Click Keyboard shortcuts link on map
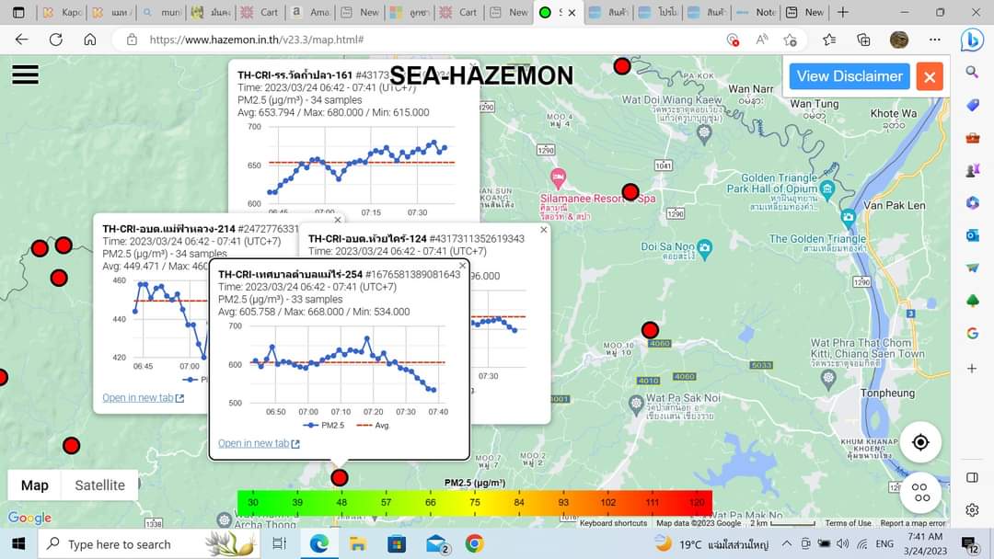 613,523
